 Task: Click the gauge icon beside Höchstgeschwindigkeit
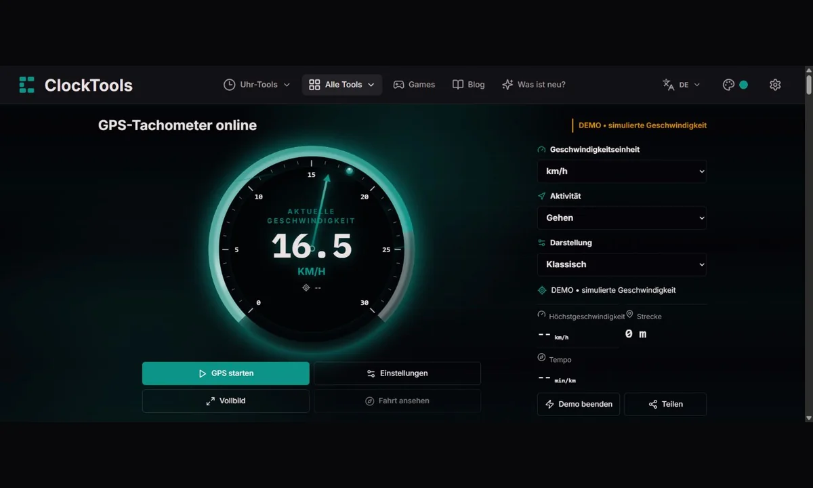(541, 314)
